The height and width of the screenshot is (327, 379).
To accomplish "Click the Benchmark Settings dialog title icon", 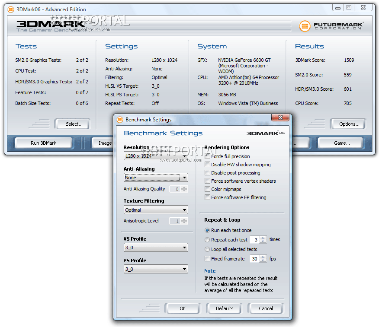I will click(x=120, y=120).
